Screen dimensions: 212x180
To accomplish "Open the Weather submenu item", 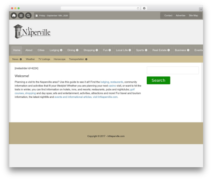I will pyautogui.click(x=30, y=59).
